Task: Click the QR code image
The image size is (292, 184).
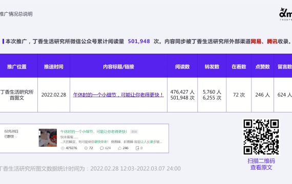Action: tap(261, 137)
